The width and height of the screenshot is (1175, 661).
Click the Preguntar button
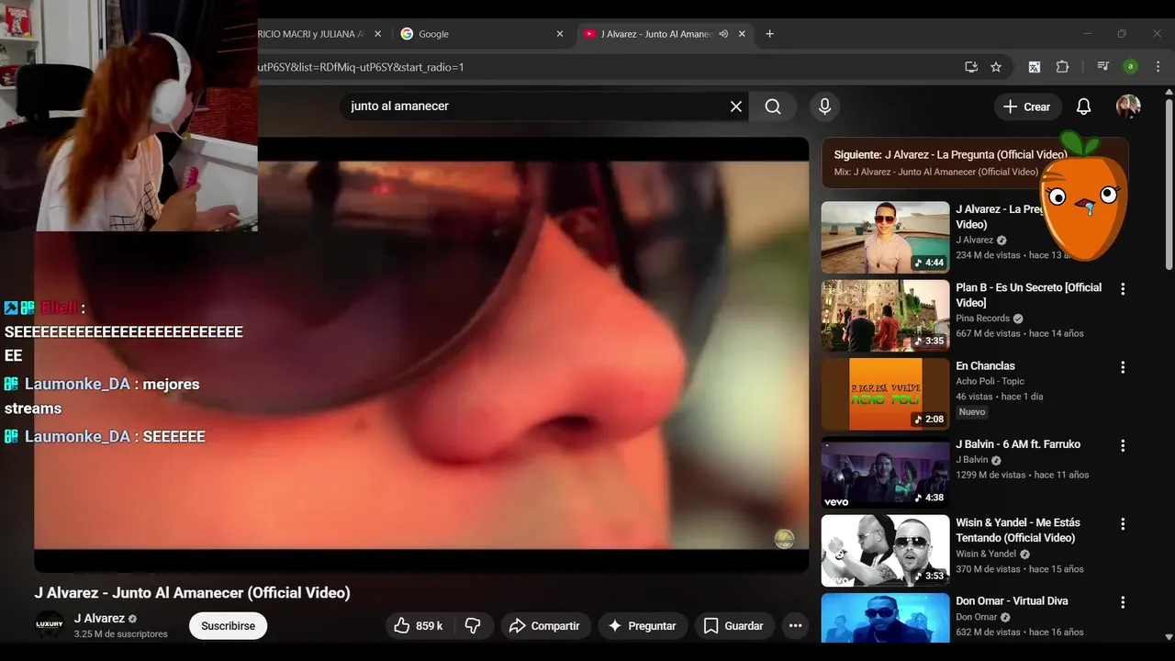click(643, 626)
